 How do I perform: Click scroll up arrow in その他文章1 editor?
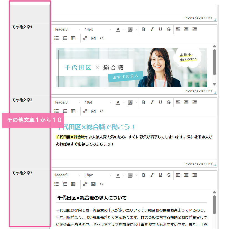[x=214, y=46]
